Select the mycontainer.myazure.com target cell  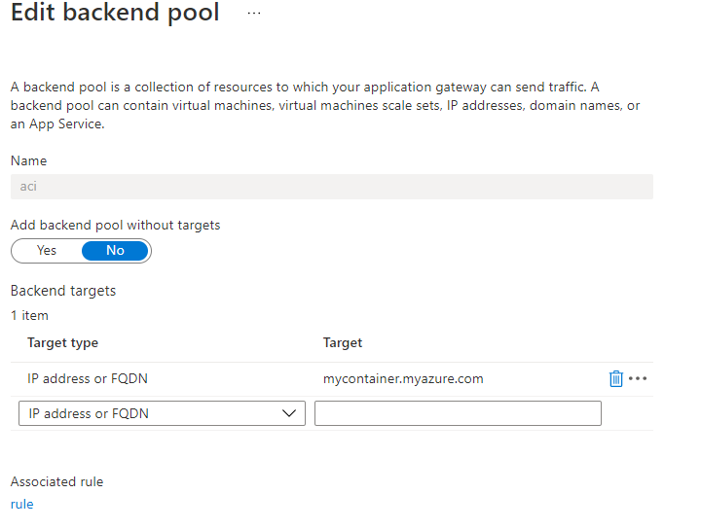point(403,379)
